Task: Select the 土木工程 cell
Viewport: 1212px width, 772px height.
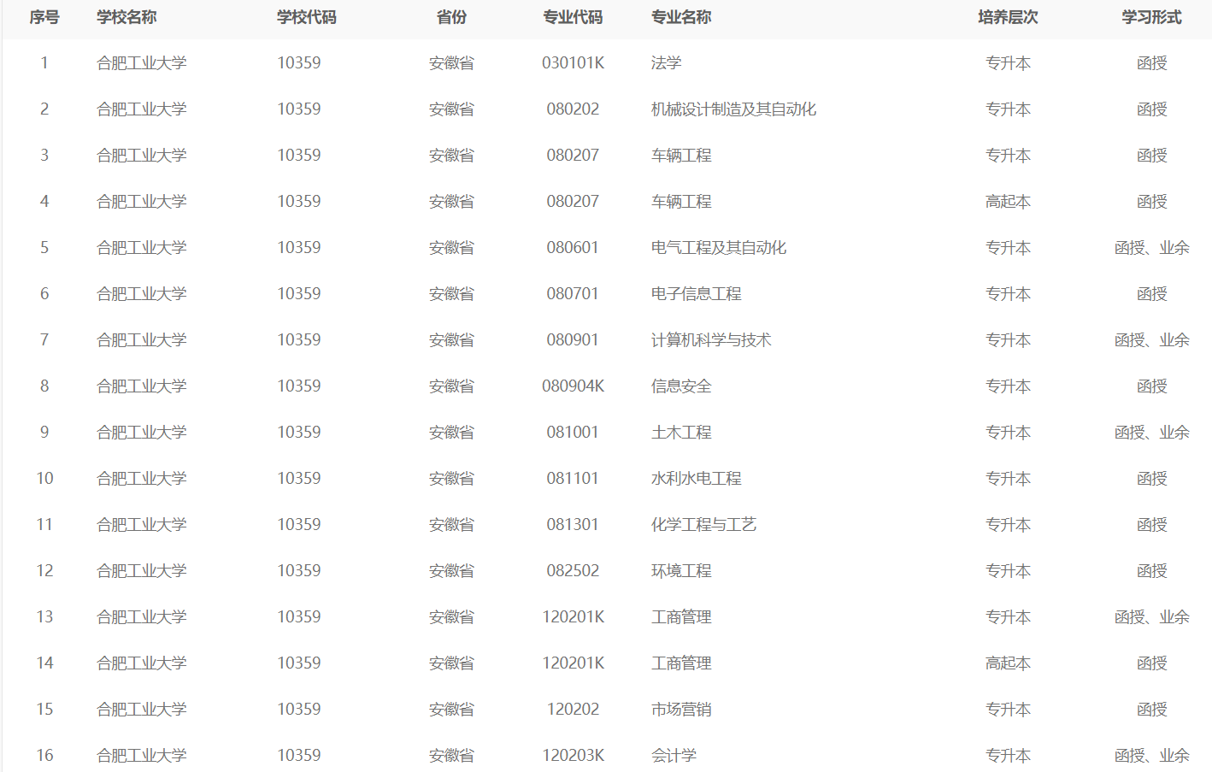Action: click(681, 433)
